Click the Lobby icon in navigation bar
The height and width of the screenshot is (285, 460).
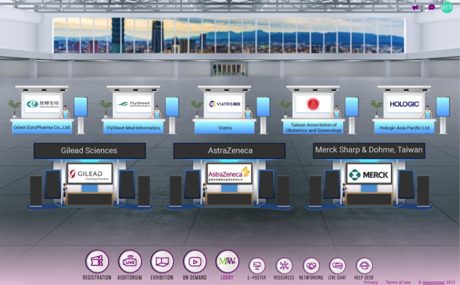coord(227,261)
